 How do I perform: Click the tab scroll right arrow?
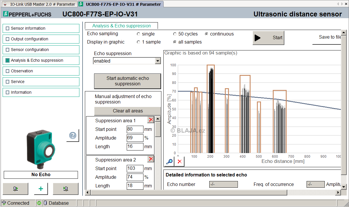(x=342, y=4)
